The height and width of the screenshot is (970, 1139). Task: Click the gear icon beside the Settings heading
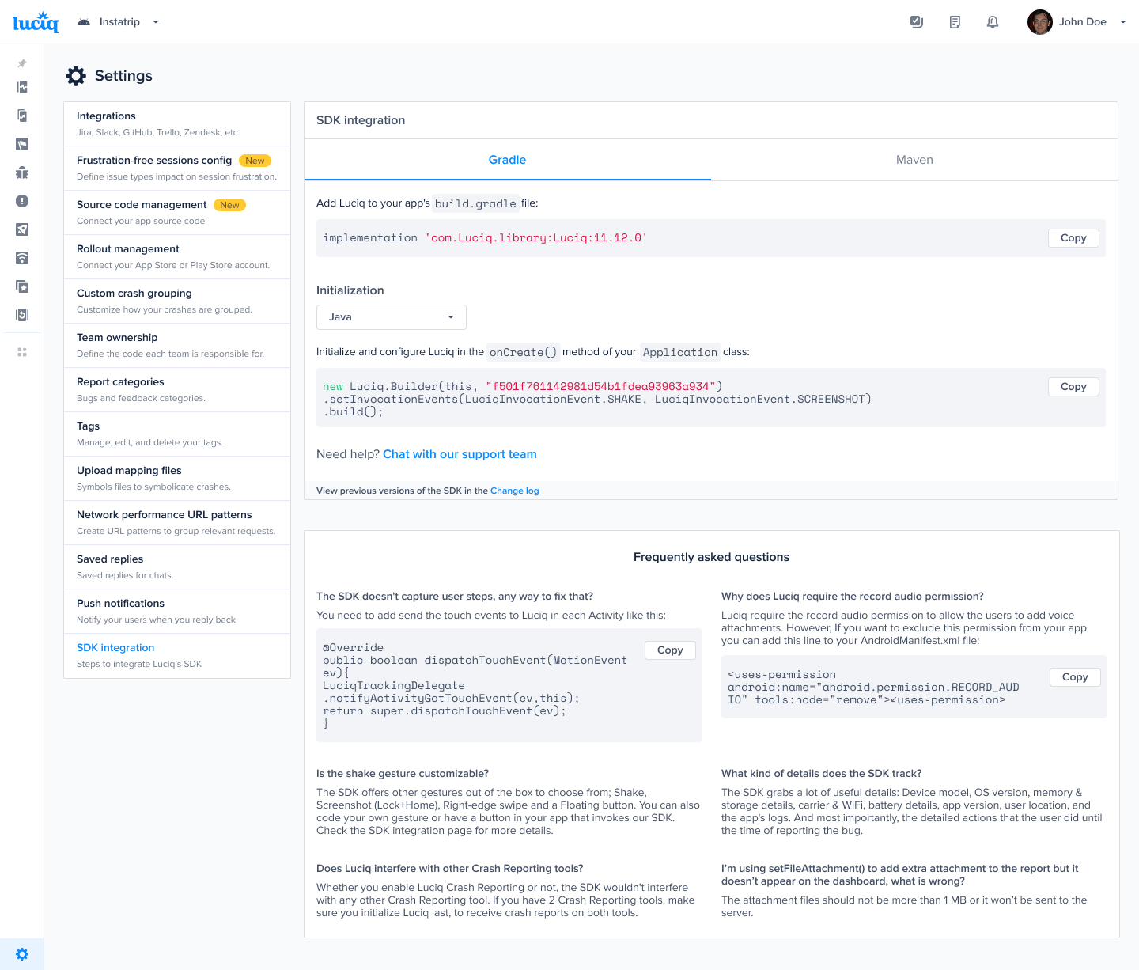(76, 76)
